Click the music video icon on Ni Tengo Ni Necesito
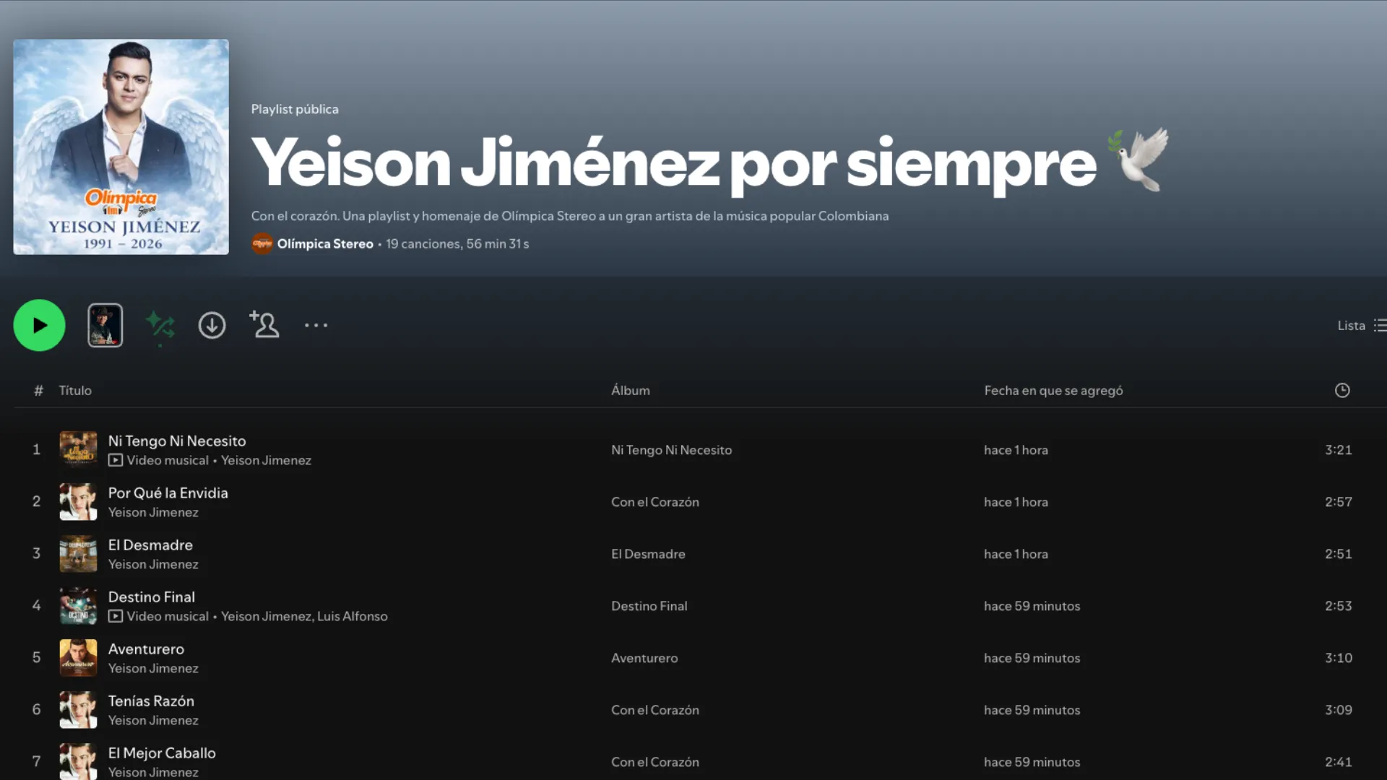 pos(115,460)
